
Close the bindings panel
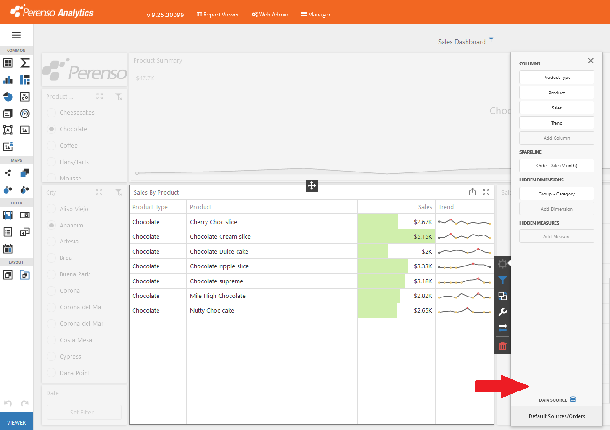[591, 61]
